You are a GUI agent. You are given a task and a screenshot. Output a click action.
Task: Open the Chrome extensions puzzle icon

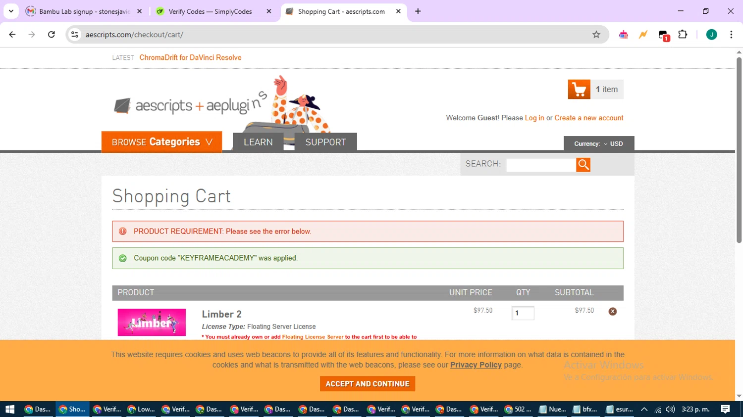tap(683, 35)
